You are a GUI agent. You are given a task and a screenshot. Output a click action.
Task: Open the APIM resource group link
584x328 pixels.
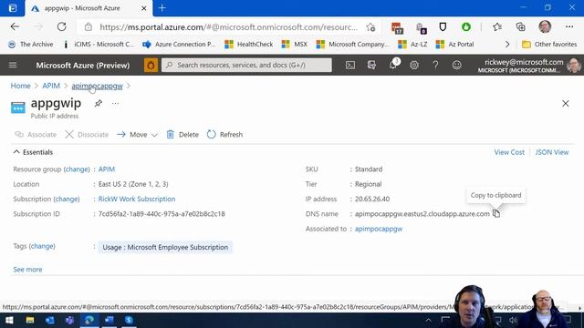(x=107, y=169)
